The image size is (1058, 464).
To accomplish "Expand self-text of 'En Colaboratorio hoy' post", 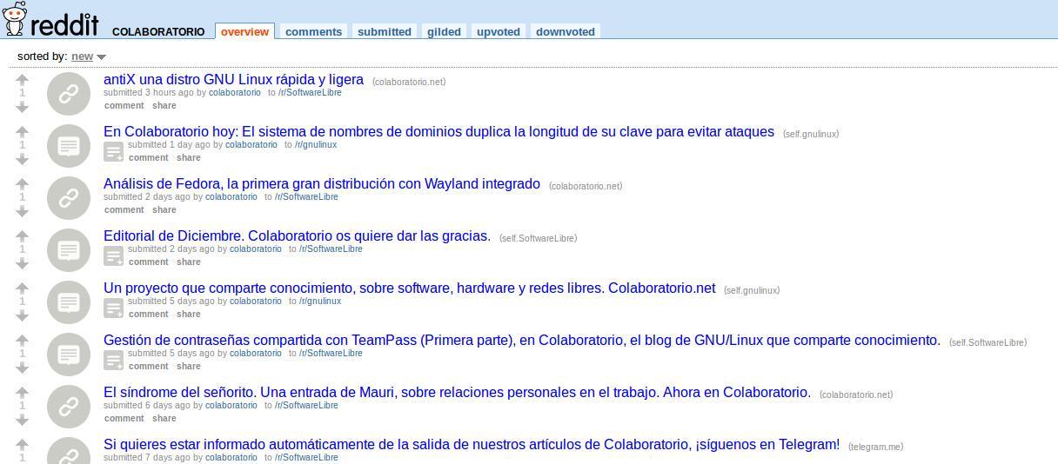I will tap(113, 152).
